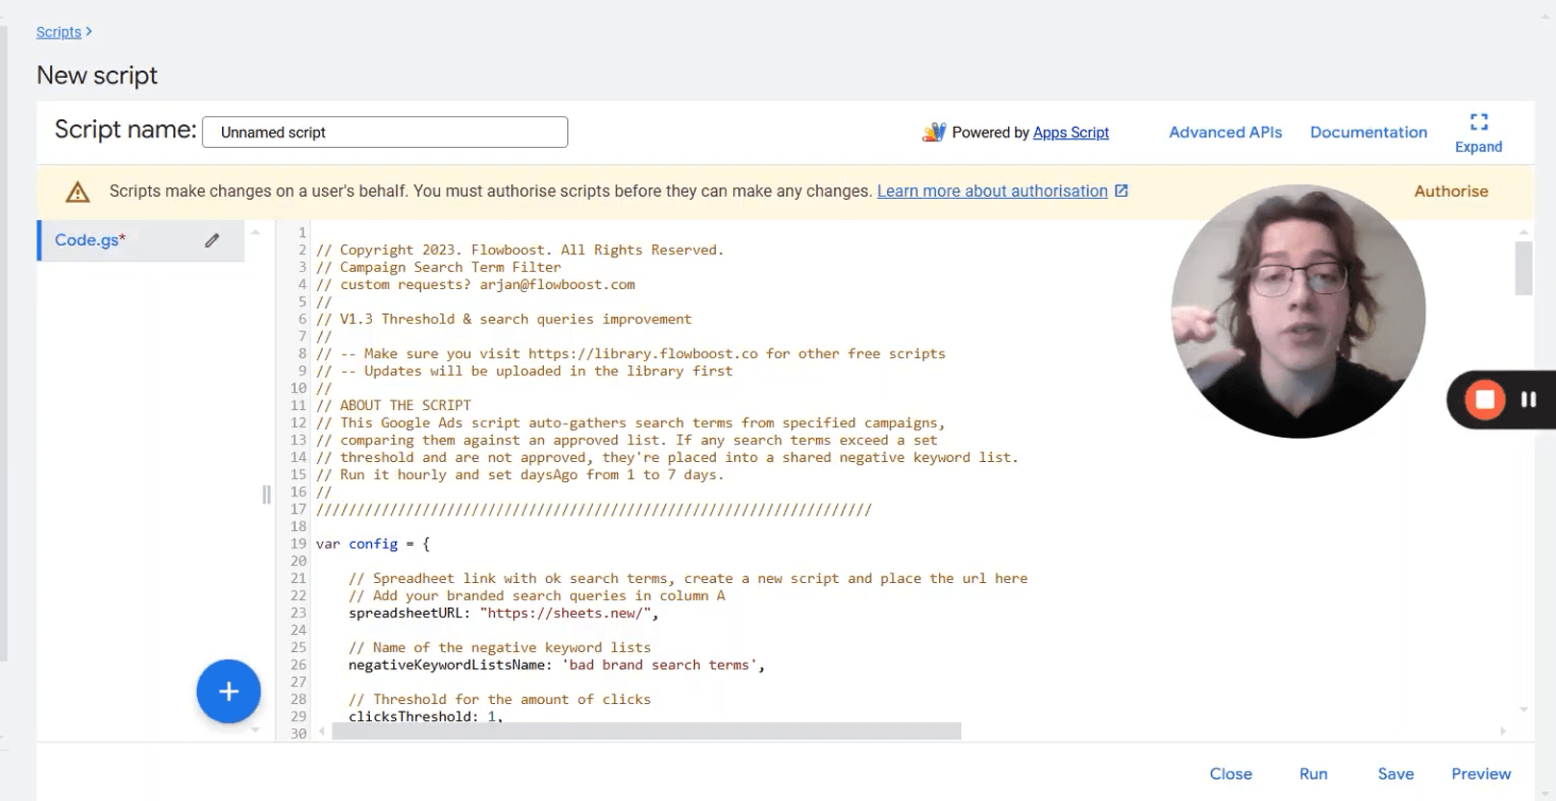Click the 'New script' page heading
The image size is (1556, 801).
[x=97, y=75]
